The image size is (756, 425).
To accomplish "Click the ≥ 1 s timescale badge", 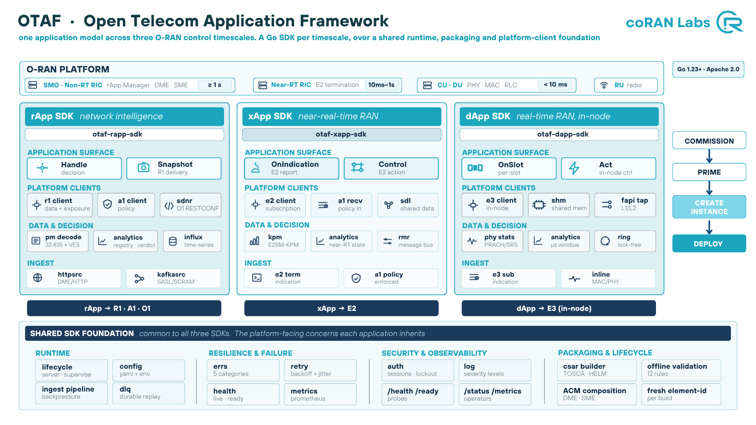I will click(x=215, y=85).
